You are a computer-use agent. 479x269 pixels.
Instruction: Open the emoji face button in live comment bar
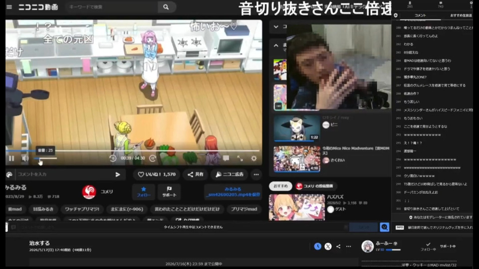[384, 227]
